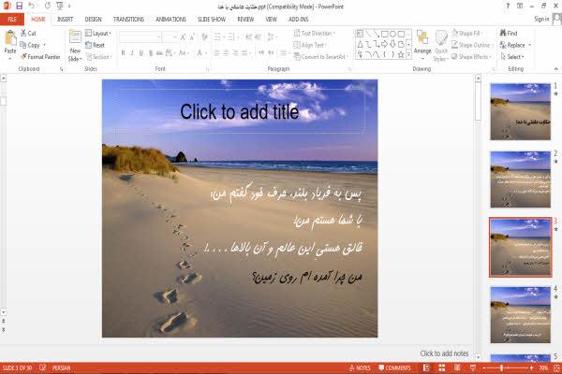Screen dimensions: 562x374
Task: Switch to the TRANSITIONS tab
Action: click(128, 19)
